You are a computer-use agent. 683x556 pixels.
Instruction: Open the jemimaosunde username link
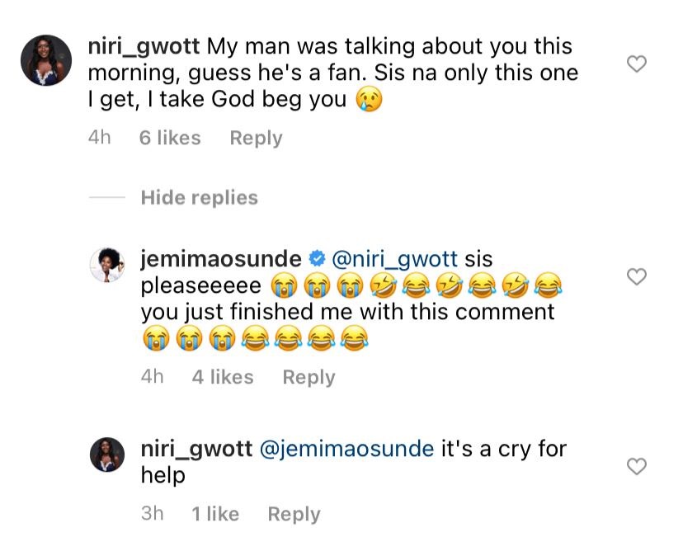pos(220,259)
